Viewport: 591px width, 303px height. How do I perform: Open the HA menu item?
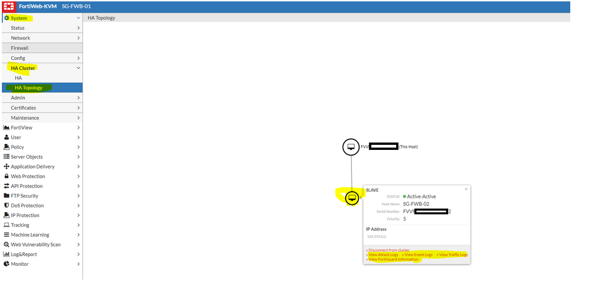42,78
